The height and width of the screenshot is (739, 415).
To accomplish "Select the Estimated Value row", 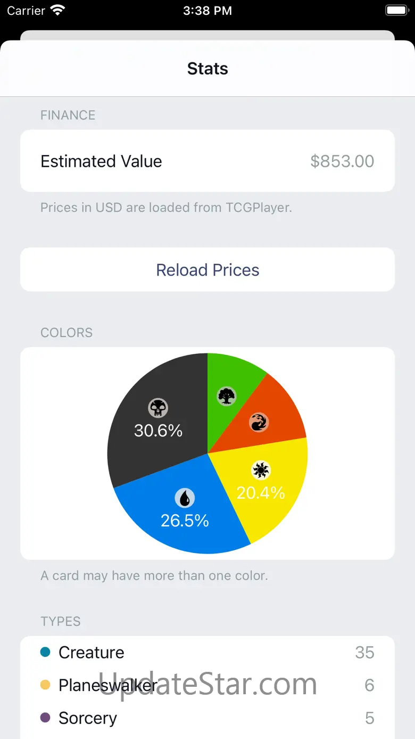I will tap(207, 161).
